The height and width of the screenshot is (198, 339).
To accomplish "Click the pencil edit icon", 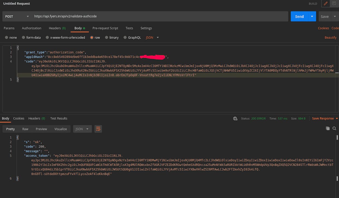I will pyautogui.click(x=325, y=4).
